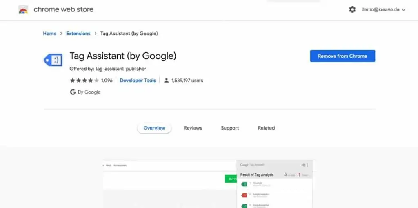Click the By Google label

(x=89, y=92)
